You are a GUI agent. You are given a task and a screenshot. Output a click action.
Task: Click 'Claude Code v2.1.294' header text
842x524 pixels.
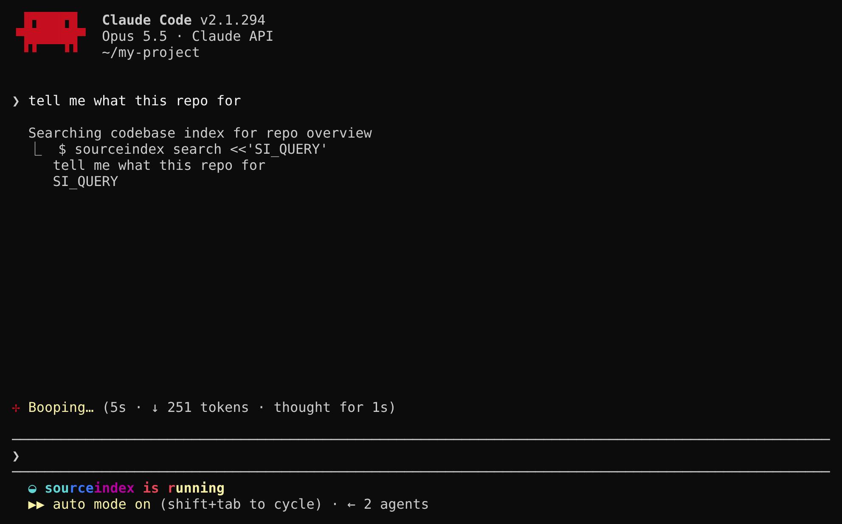183,20
